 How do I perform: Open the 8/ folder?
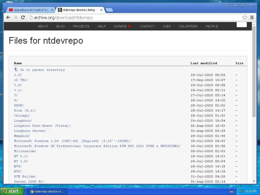(x=16, y=100)
